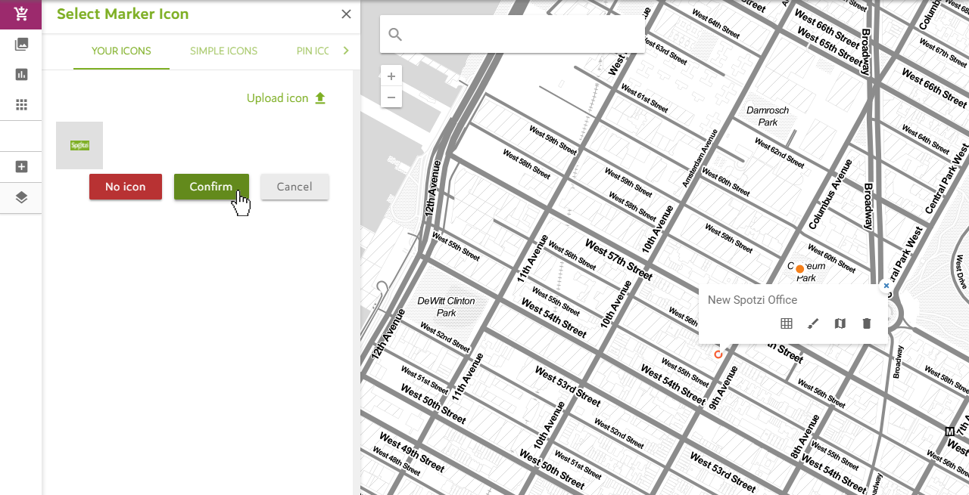Zoom in the map with plus button

pyautogui.click(x=391, y=76)
